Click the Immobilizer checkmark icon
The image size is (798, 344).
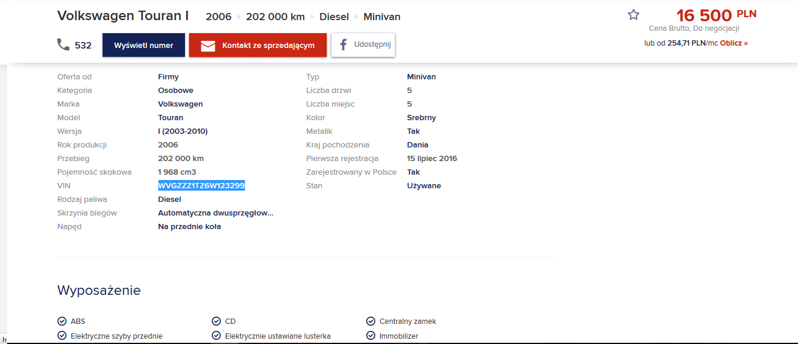371,336
